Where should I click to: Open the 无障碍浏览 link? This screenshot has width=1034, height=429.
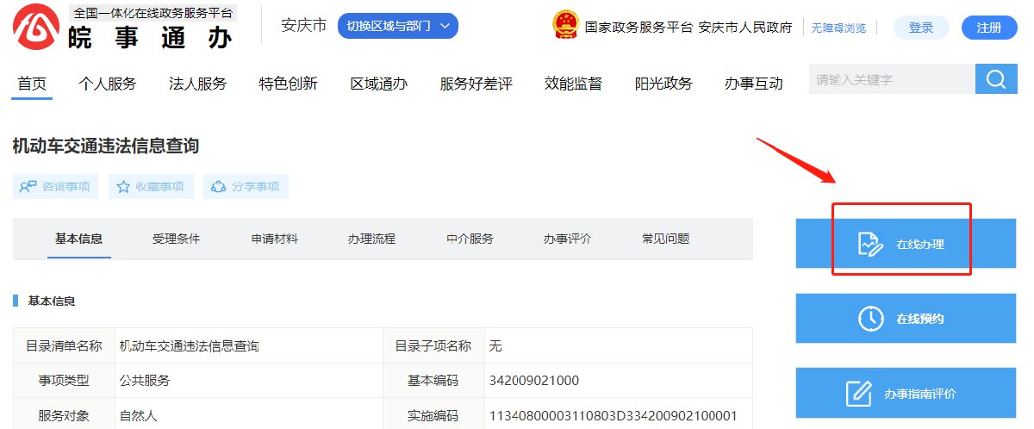coord(838,28)
